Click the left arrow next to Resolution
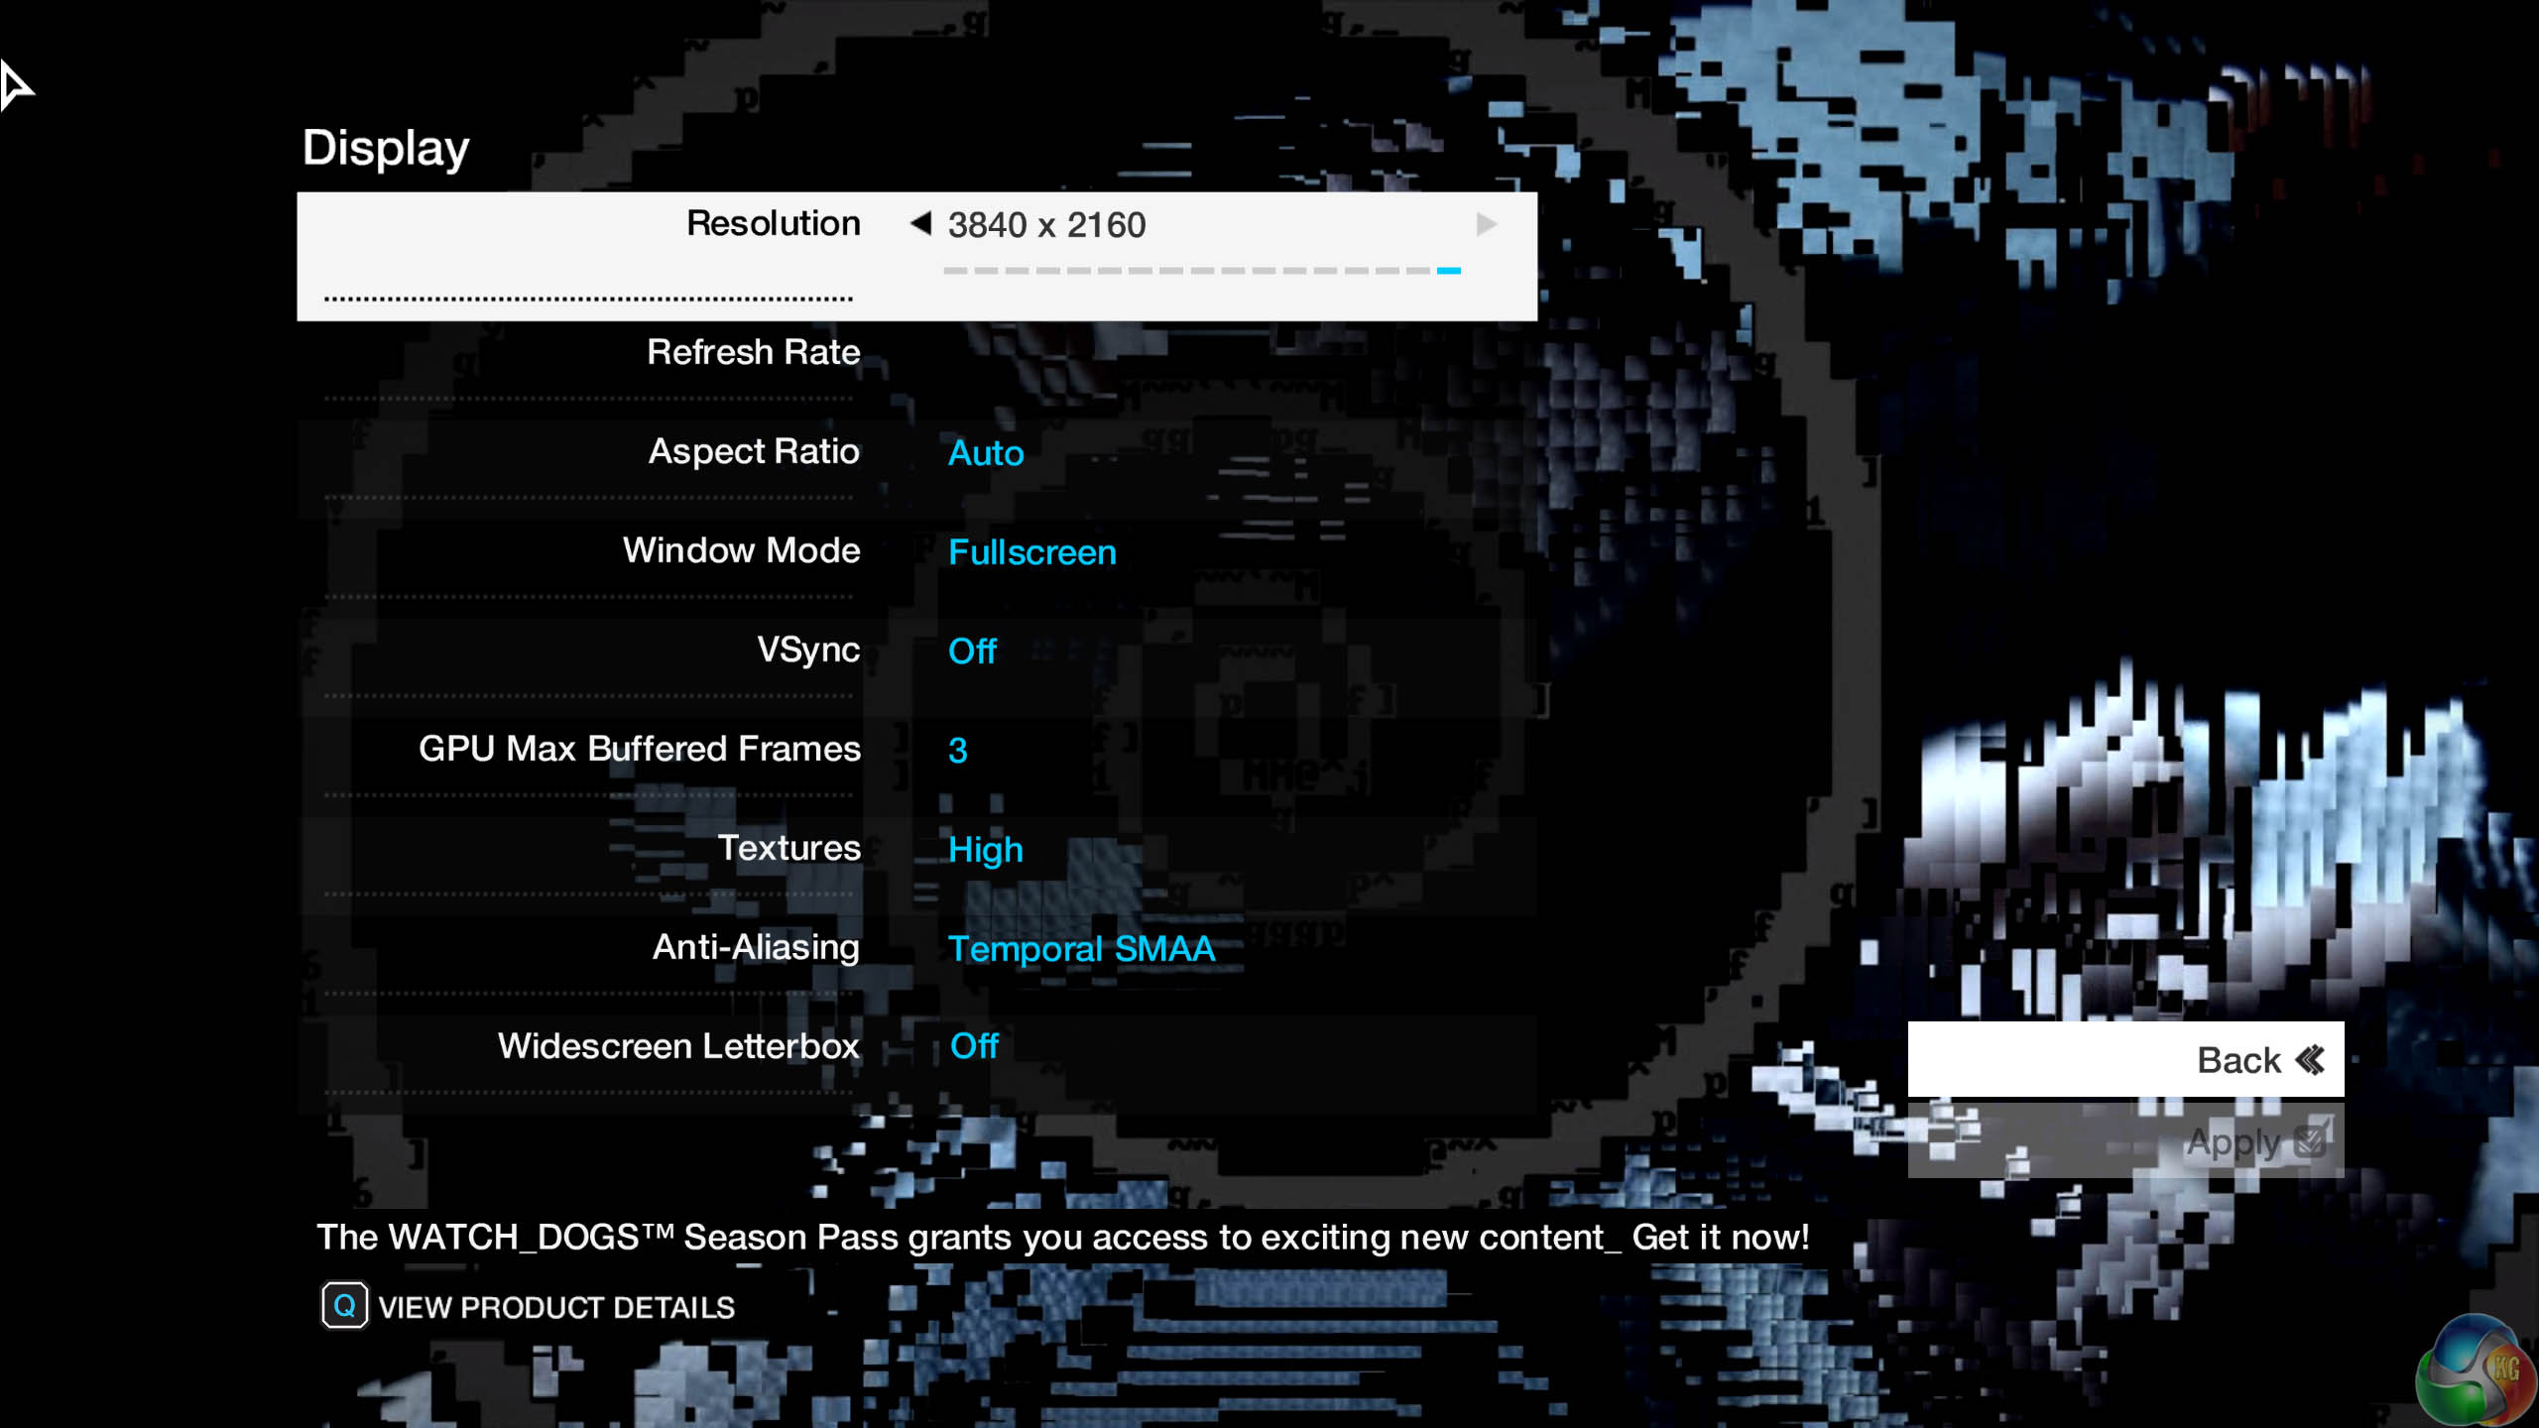This screenshot has height=1428, width=2539. coord(920,223)
